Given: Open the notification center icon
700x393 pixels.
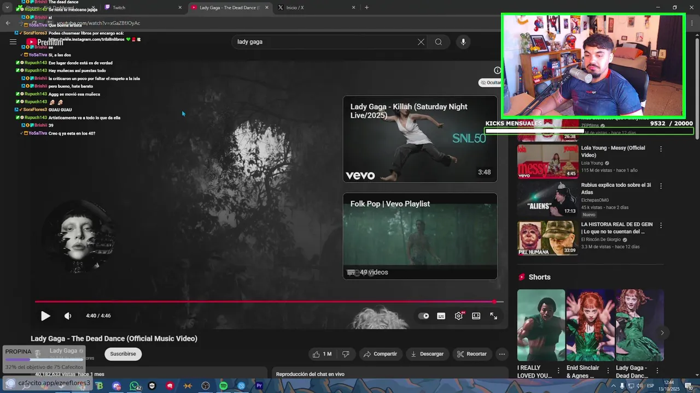Looking at the screenshot, I should click(689, 386).
